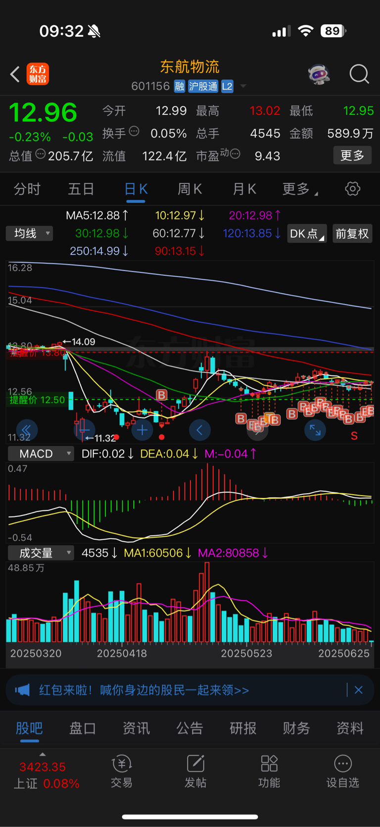The width and height of the screenshot is (380, 827).
Task: Tap the 更多 quote details button
Action: point(352,155)
